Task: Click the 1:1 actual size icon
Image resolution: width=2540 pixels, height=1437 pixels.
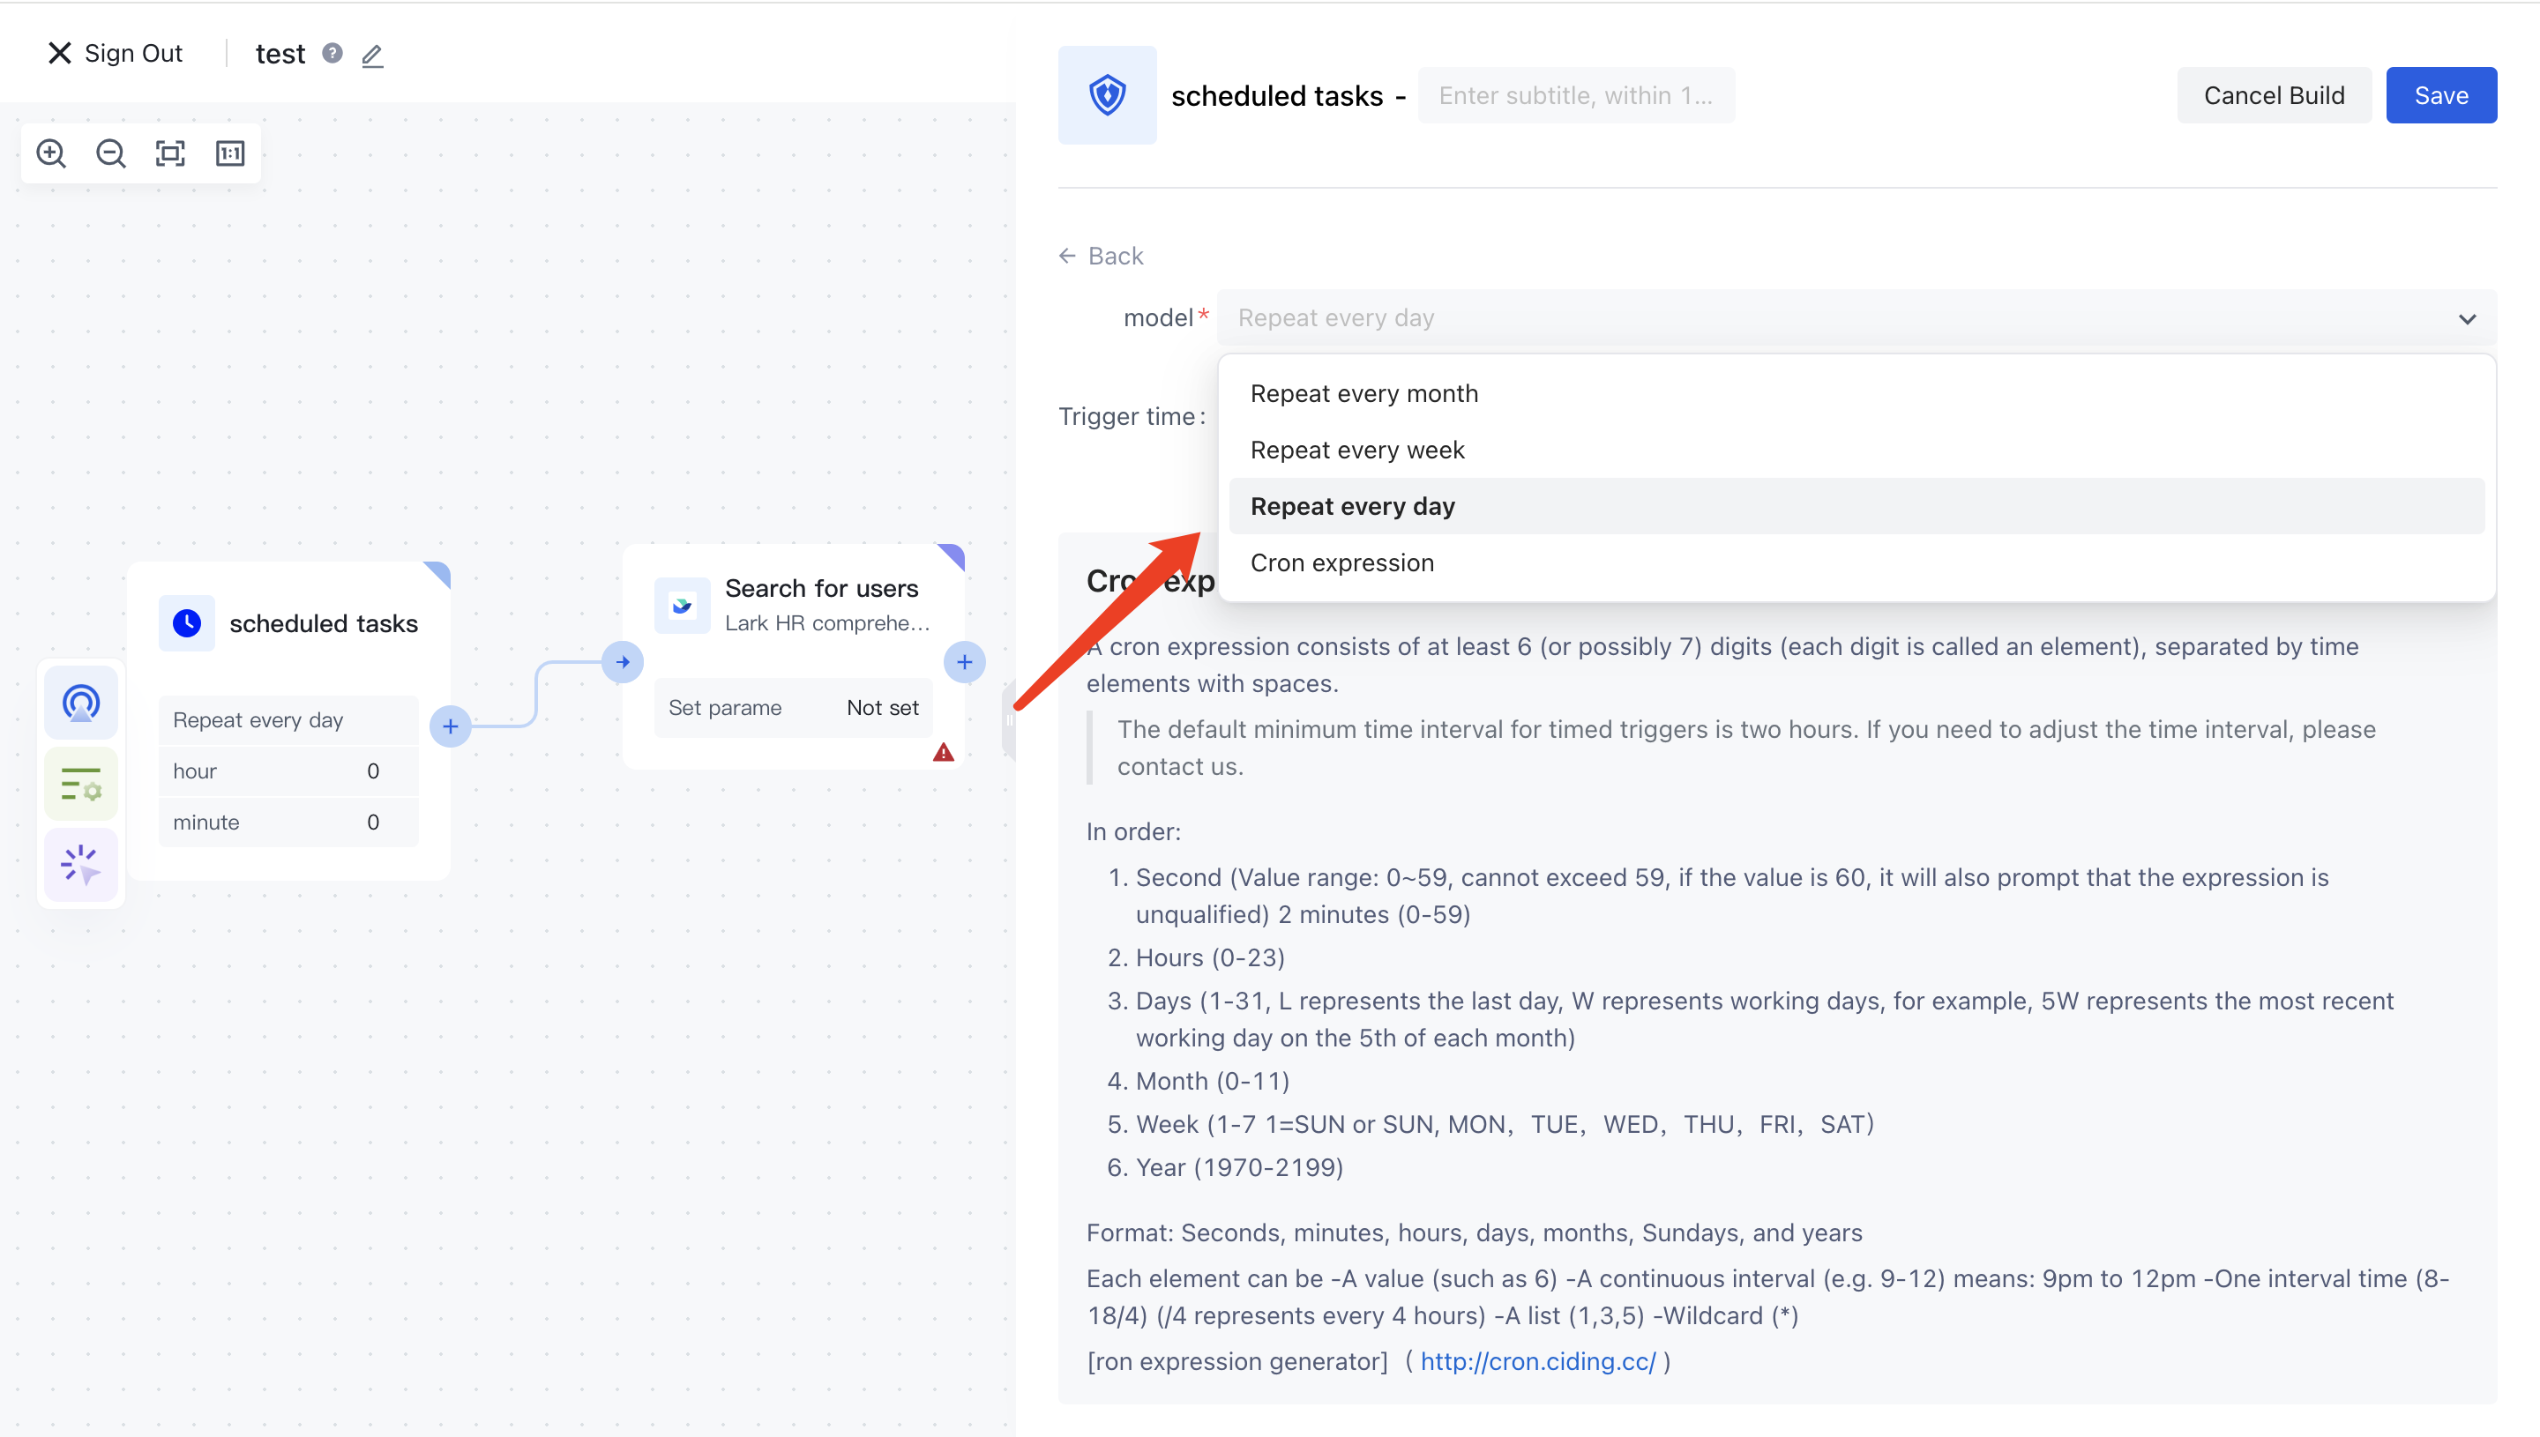Action: [230, 153]
